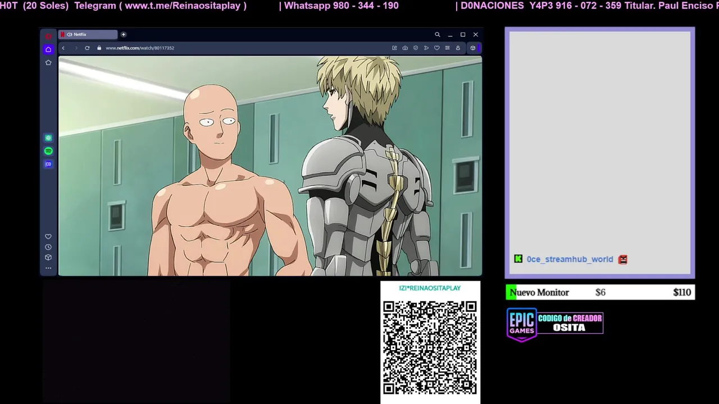The height and width of the screenshot is (404, 719).
Task: Open the Start Page home sidebar icon
Action: 48,49
